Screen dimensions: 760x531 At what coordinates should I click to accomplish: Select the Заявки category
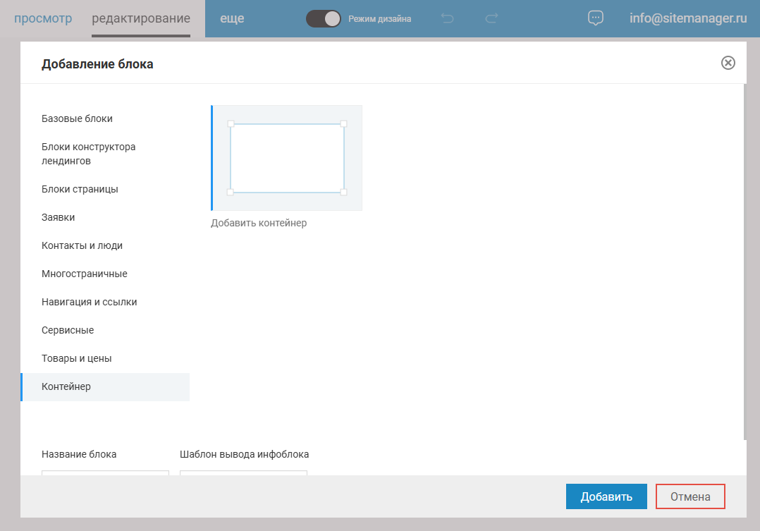[59, 217]
